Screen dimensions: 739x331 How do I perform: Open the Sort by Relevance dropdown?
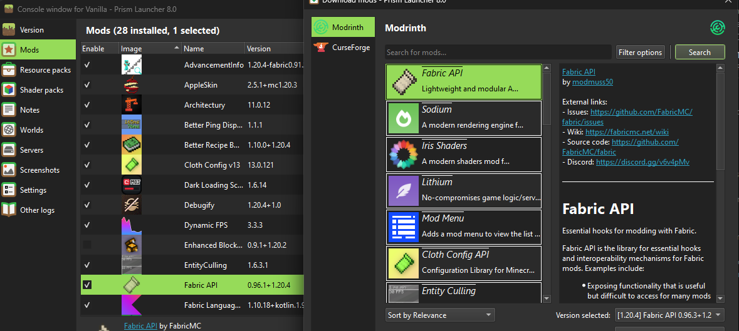click(440, 315)
